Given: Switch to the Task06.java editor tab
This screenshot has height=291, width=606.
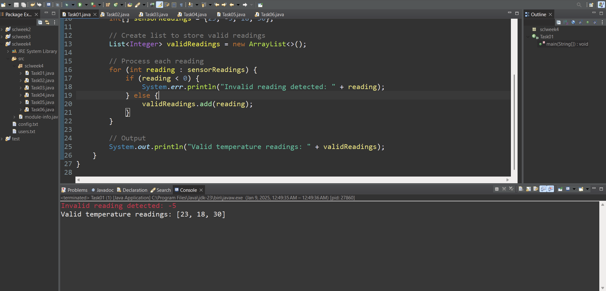Looking at the screenshot, I should pyautogui.click(x=269, y=14).
